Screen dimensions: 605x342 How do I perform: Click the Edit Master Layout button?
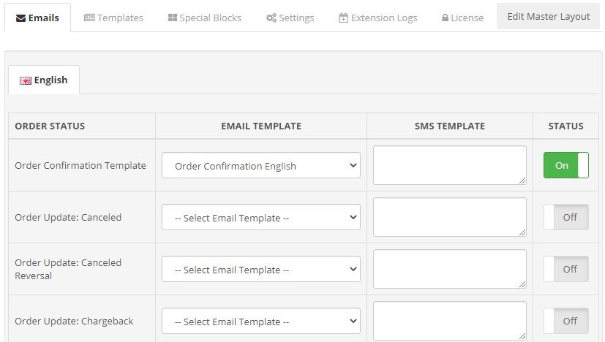click(549, 17)
